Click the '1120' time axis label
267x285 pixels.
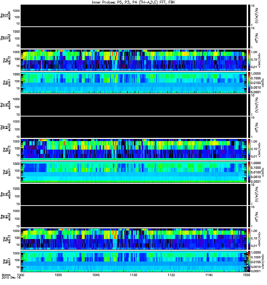coord(171,275)
